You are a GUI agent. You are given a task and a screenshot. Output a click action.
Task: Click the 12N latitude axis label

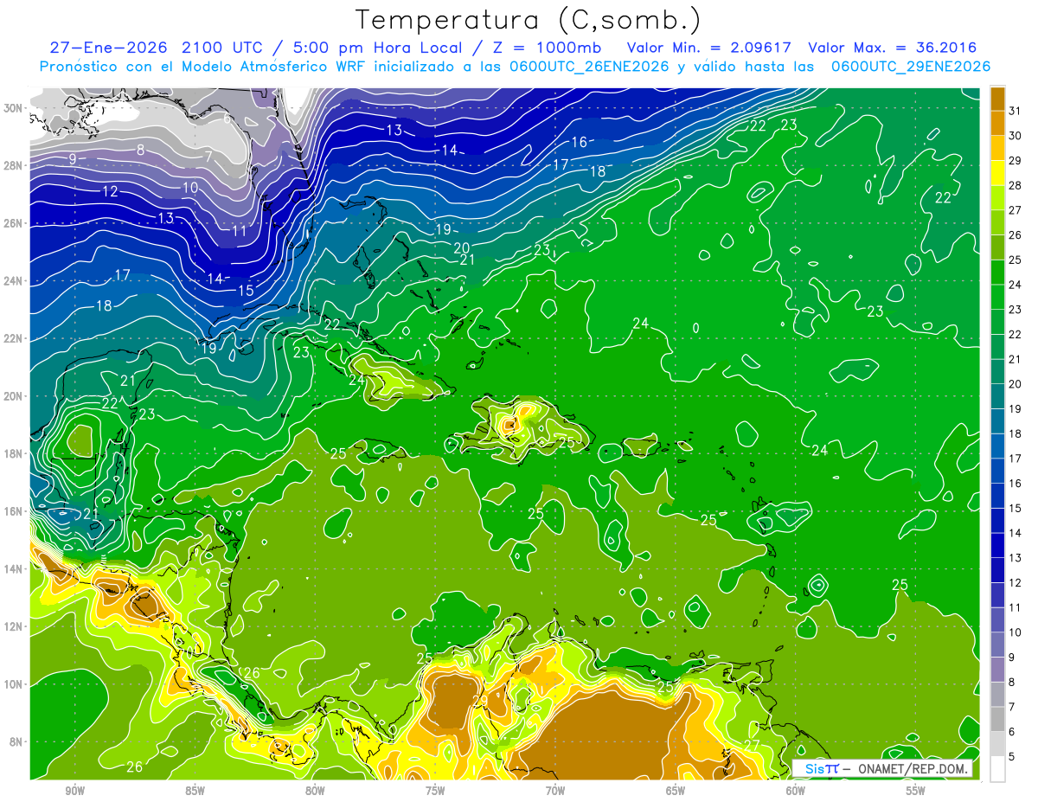[14, 626]
